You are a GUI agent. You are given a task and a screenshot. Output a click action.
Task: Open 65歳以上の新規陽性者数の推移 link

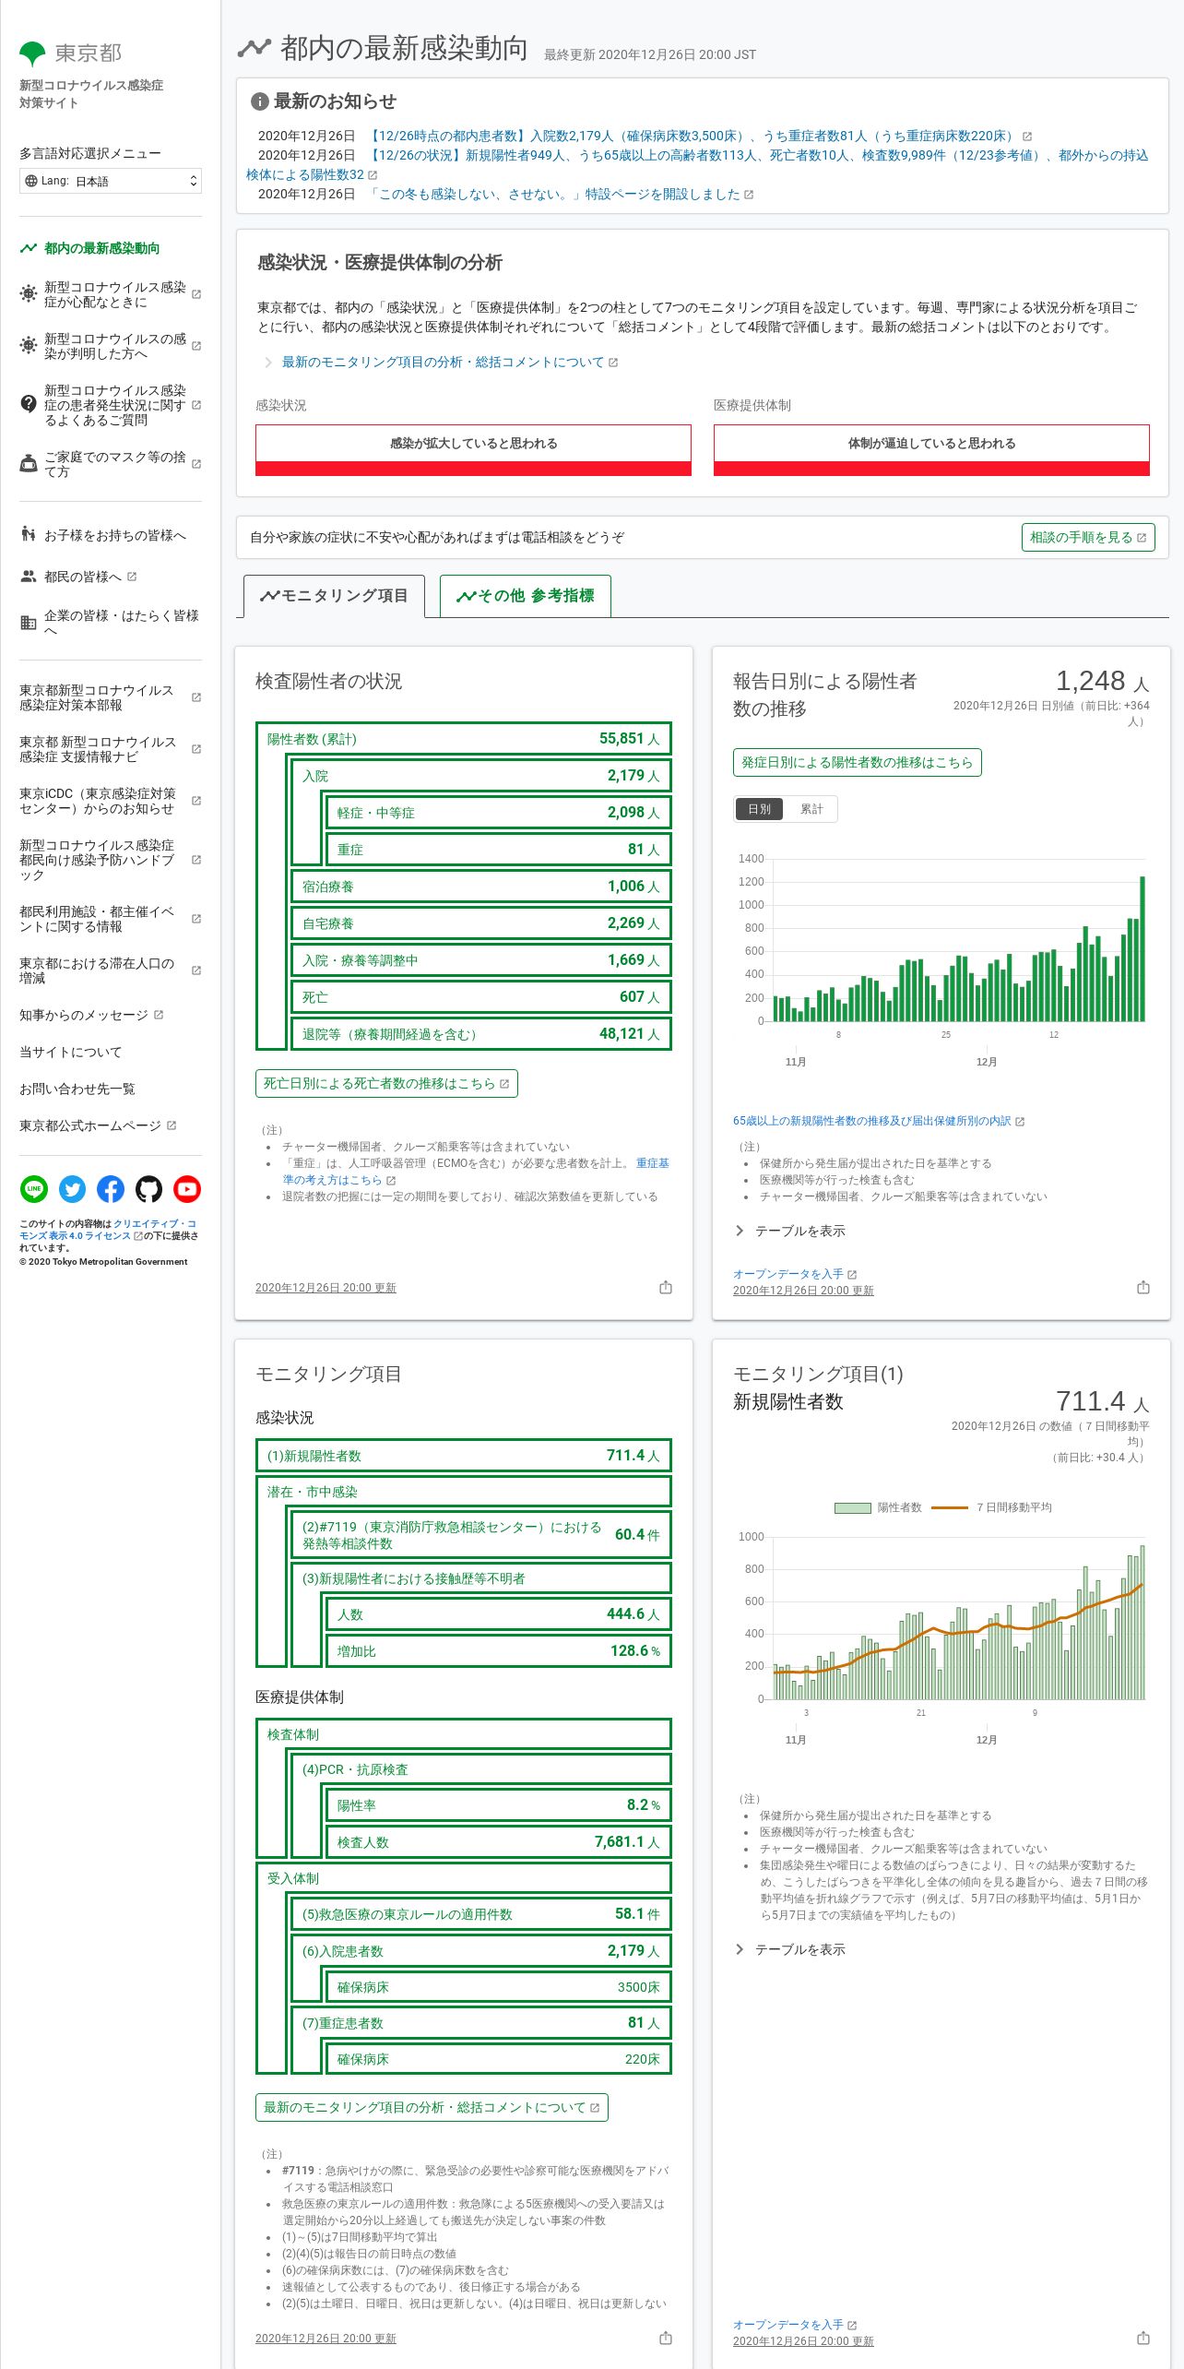[879, 1121]
